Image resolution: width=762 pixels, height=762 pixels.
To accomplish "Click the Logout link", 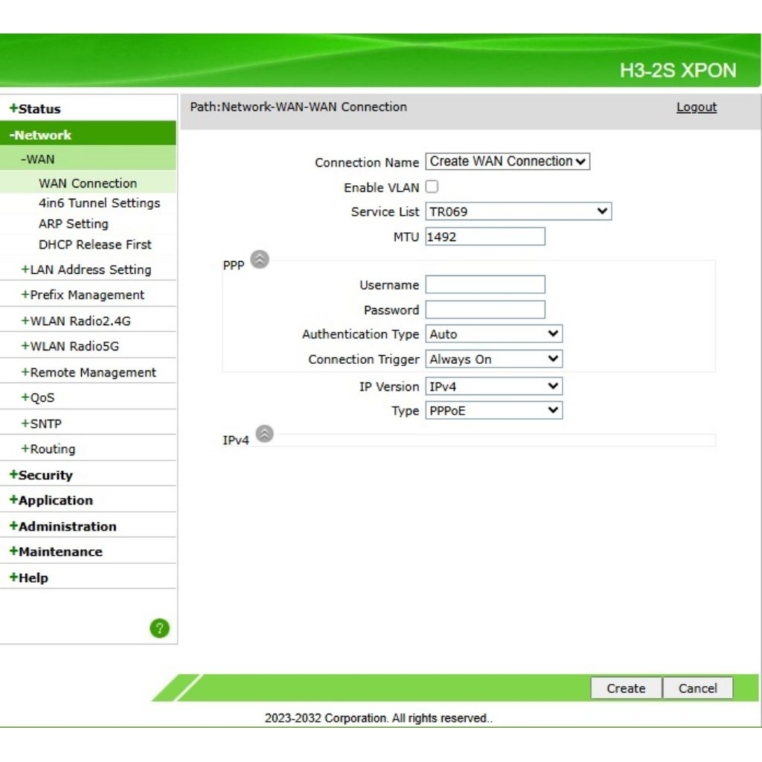I will 696,107.
